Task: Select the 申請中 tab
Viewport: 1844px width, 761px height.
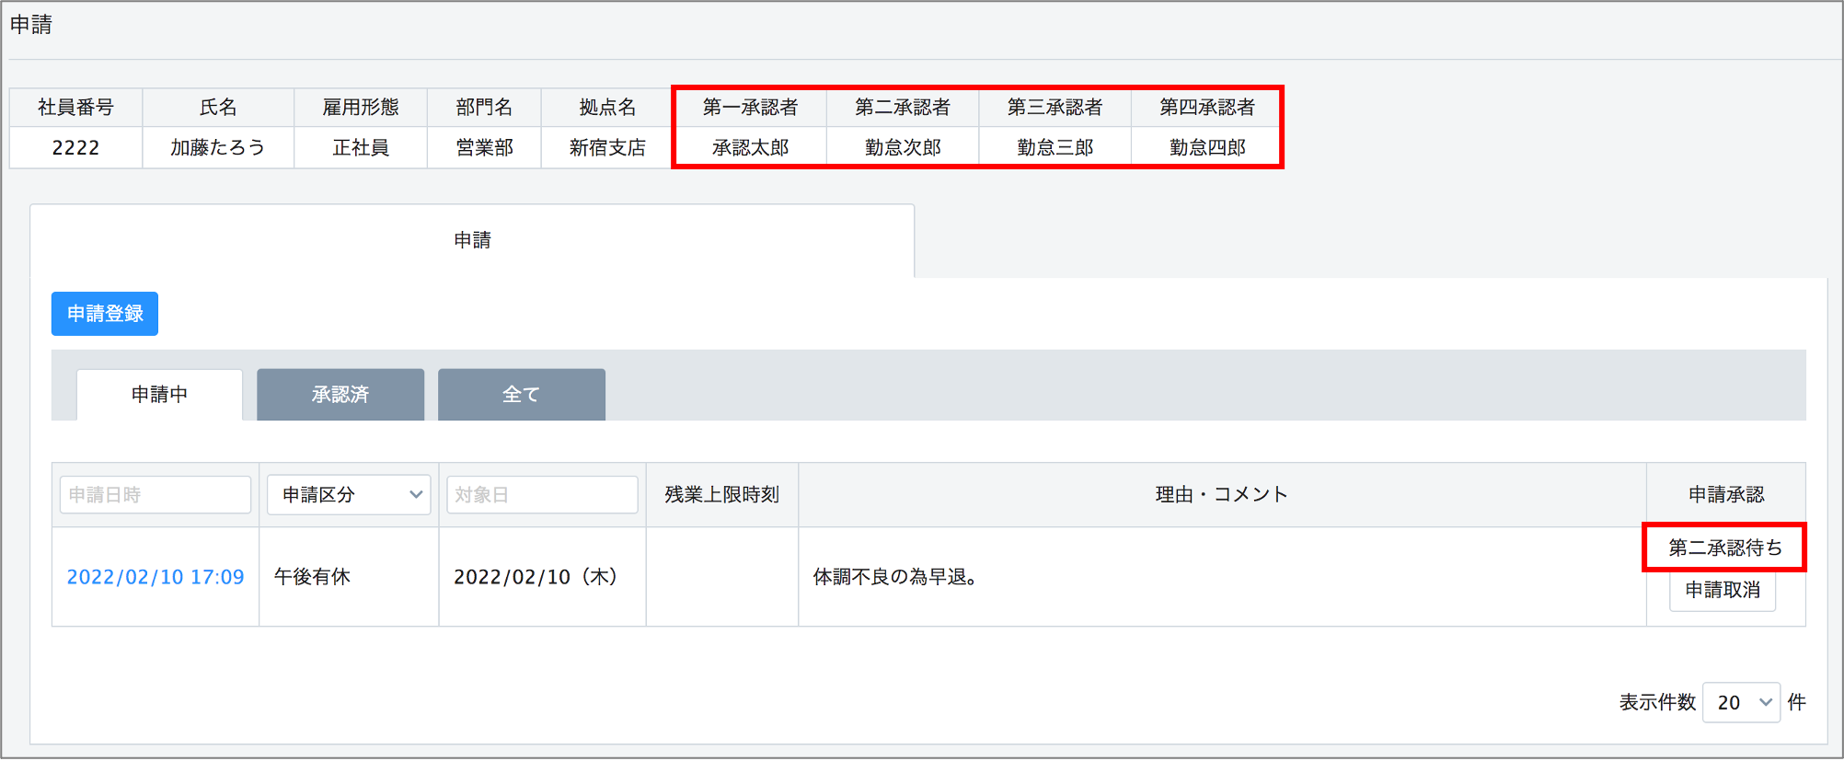Action: 159,395
